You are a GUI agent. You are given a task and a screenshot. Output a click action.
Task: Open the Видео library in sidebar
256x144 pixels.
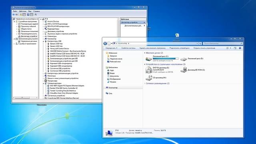click(x=111, y=73)
